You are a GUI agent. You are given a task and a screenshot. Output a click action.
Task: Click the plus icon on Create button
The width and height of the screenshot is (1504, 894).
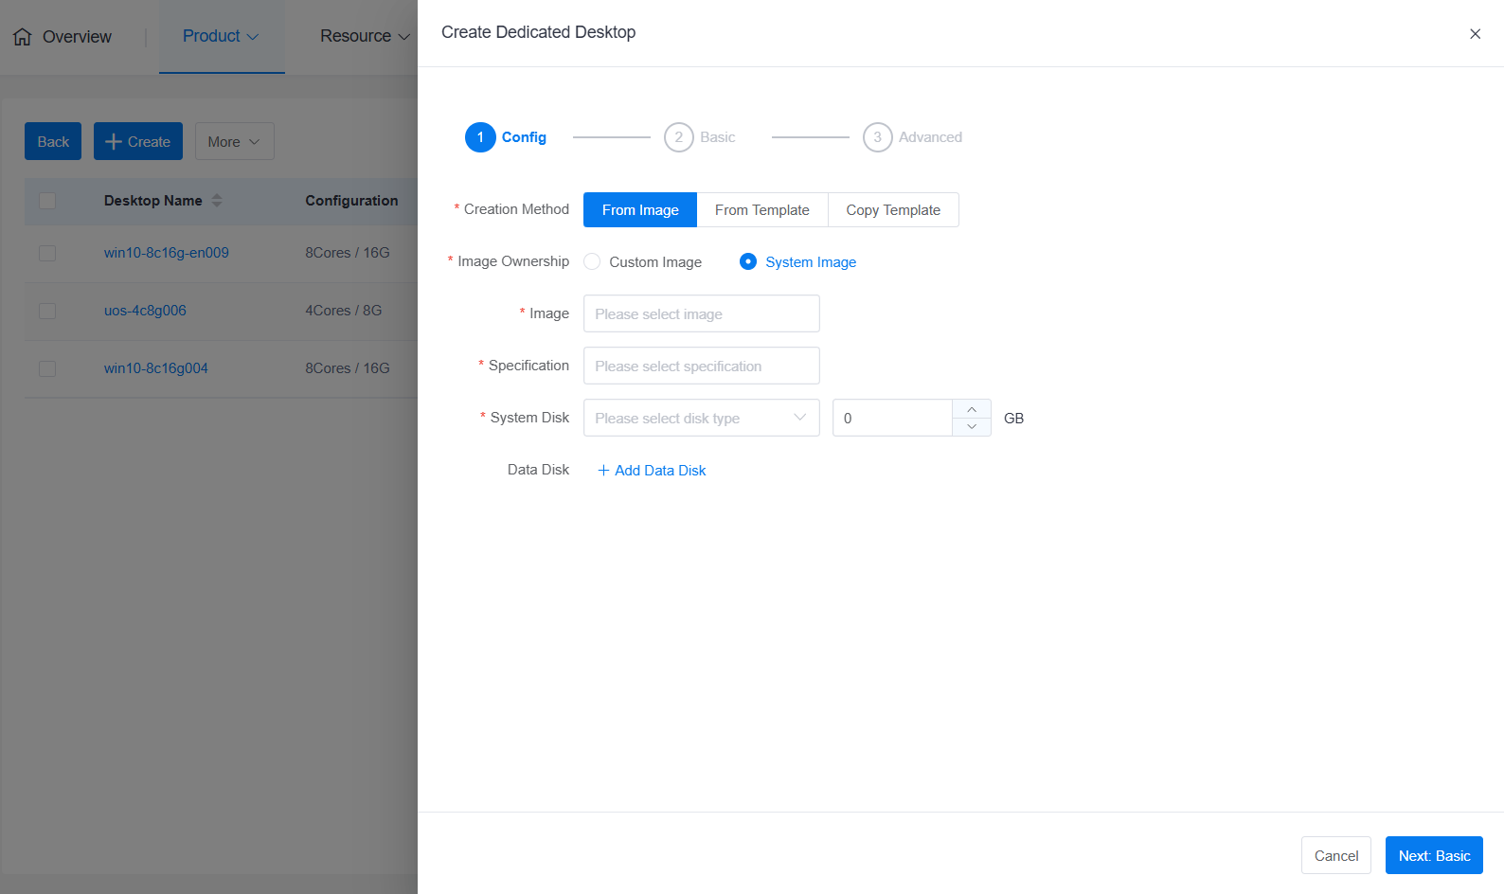114,142
